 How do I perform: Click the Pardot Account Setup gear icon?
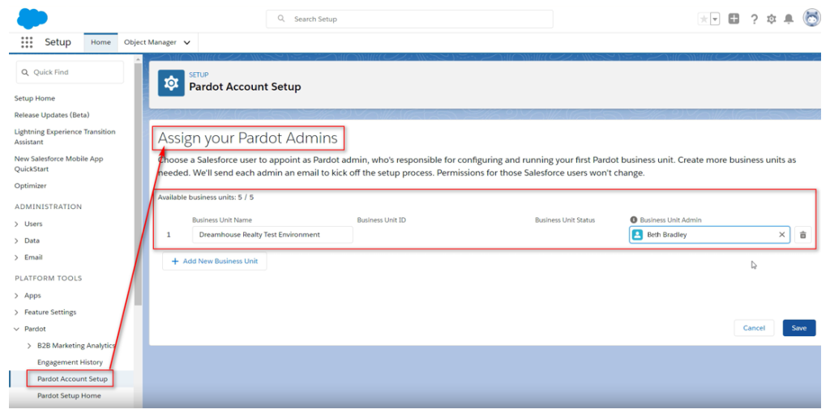click(171, 83)
